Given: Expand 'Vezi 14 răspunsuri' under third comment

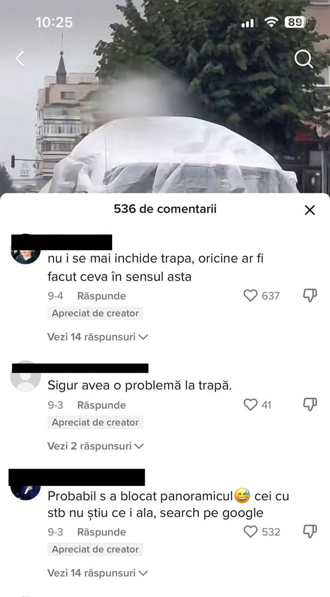Looking at the screenshot, I should (97, 572).
